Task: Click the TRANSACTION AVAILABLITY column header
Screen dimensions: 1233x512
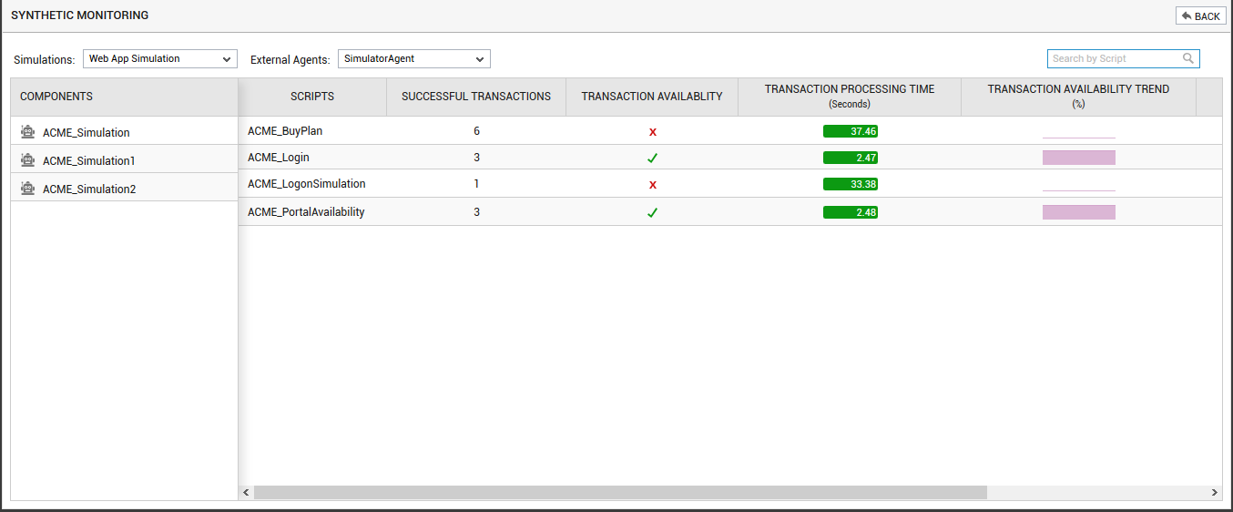Action: coord(652,97)
